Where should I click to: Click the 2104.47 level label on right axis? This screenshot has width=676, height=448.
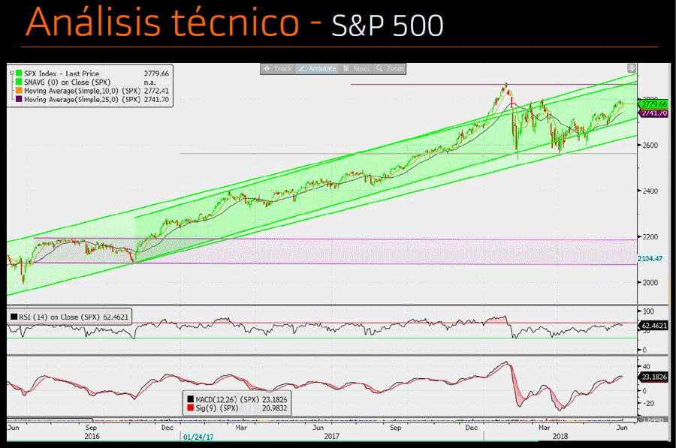point(650,258)
